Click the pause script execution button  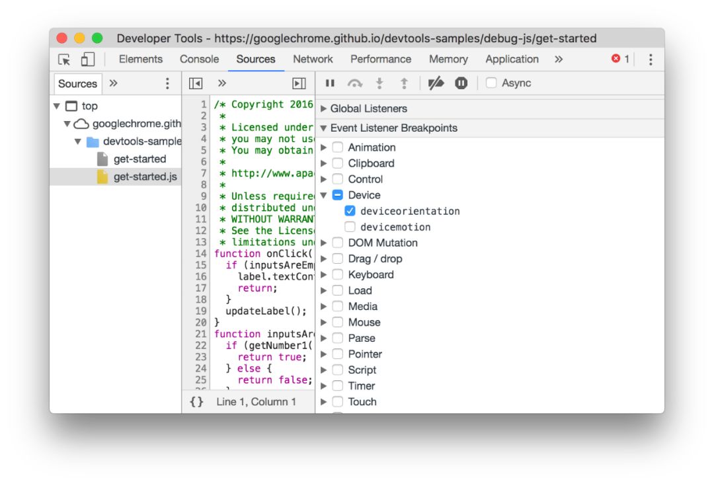(x=330, y=83)
